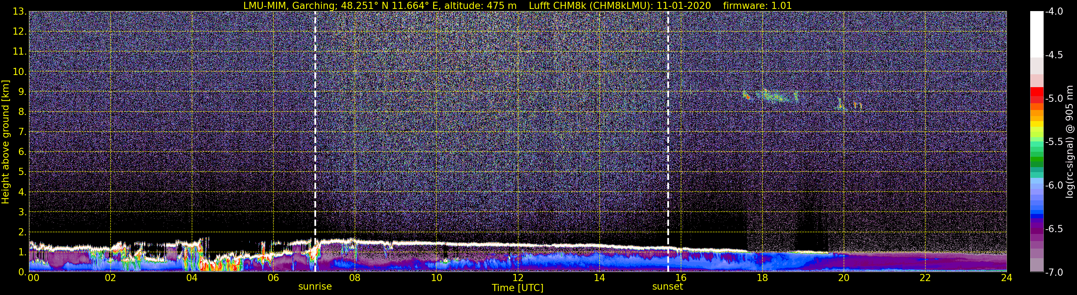Screen dimensions: 1077x295
Task: Click the colorbar tick label '-7.0'
Action: pyautogui.click(x=1053, y=272)
